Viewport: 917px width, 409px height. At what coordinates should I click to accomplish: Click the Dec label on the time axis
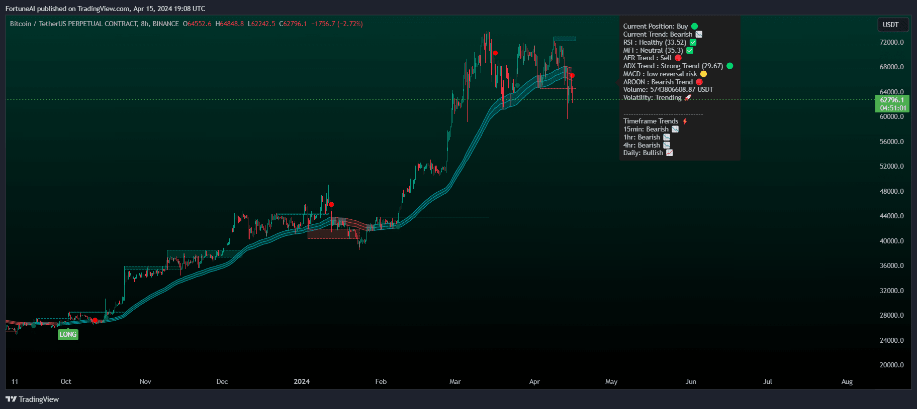coord(222,381)
